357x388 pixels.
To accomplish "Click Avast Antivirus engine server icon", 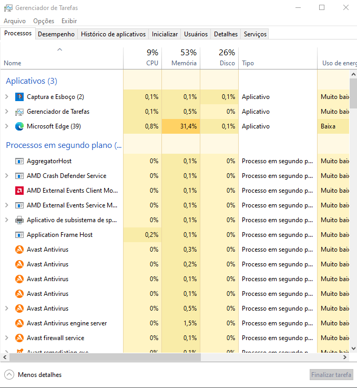I will click(x=19, y=323).
